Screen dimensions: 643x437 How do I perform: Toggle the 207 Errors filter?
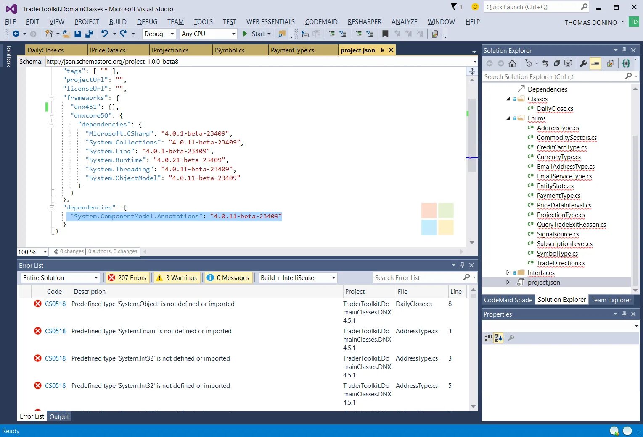tap(127, 278)
